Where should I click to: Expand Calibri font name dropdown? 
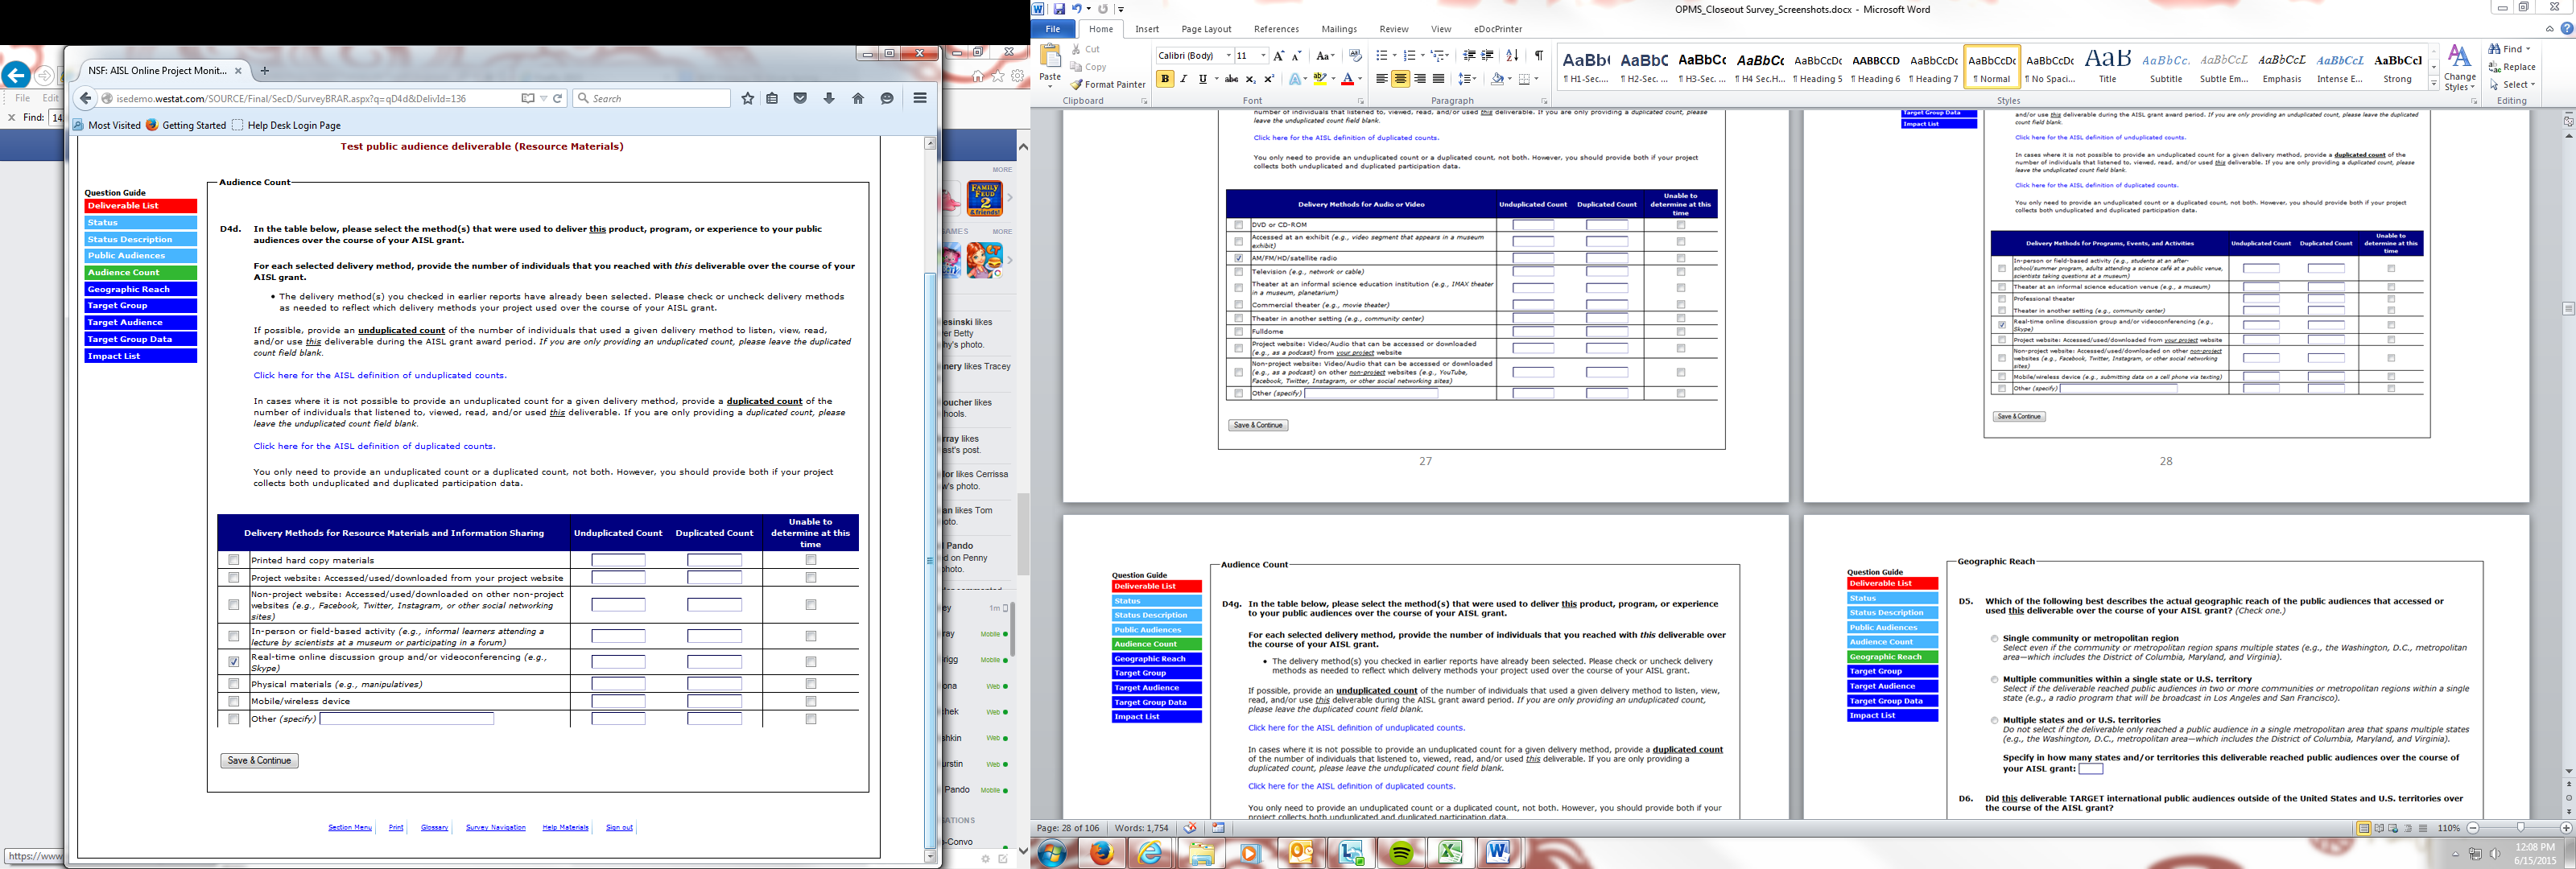click(1228, 55)
